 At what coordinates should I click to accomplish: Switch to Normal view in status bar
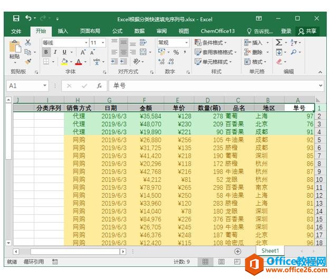[x=205, y=262]
